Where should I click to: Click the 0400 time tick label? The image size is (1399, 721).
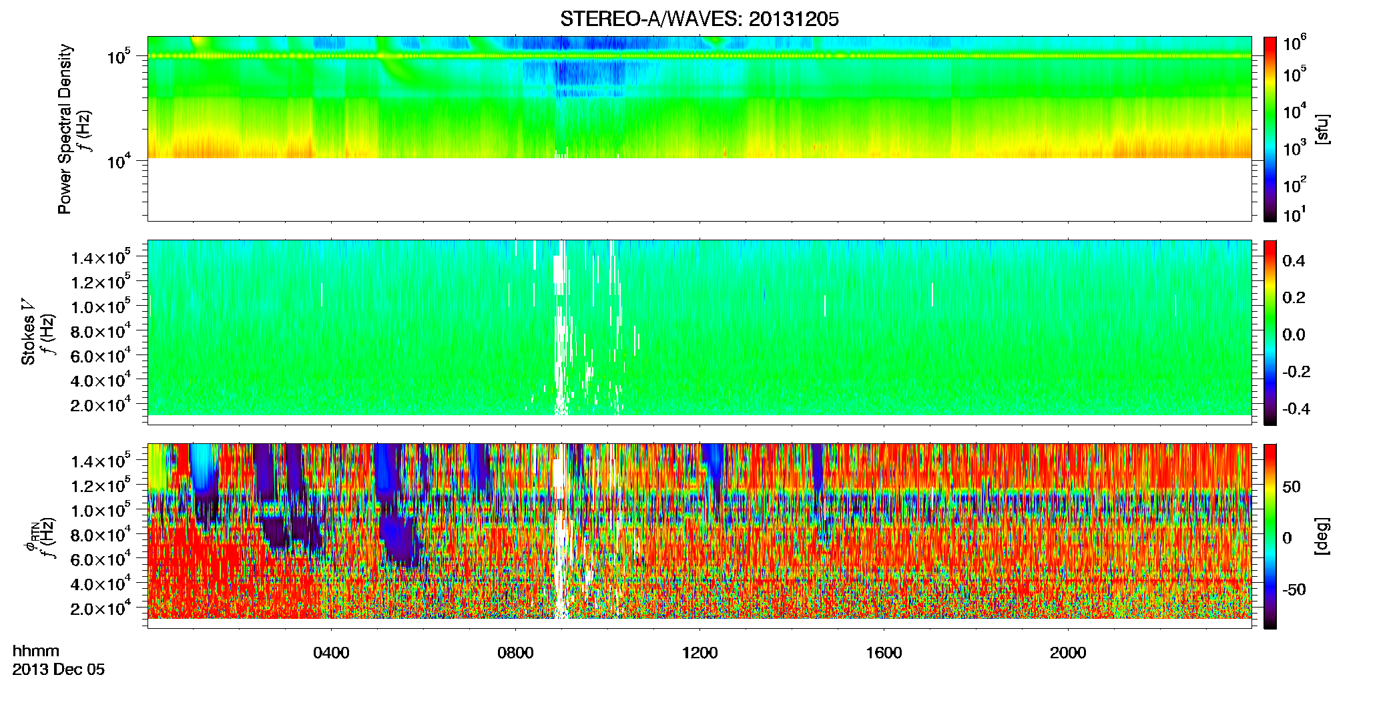331,653
